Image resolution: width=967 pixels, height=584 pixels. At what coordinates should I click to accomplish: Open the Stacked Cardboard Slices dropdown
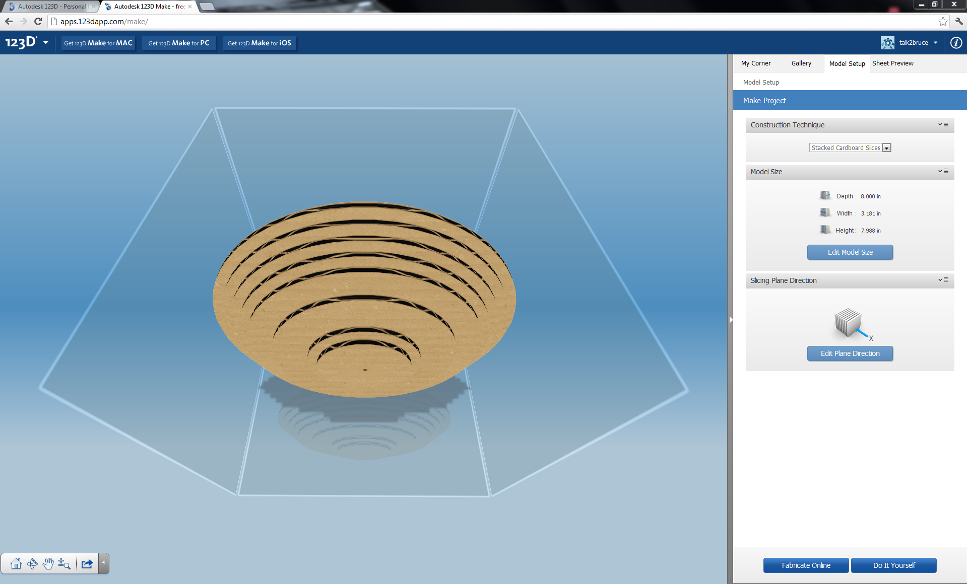(887, 148)
